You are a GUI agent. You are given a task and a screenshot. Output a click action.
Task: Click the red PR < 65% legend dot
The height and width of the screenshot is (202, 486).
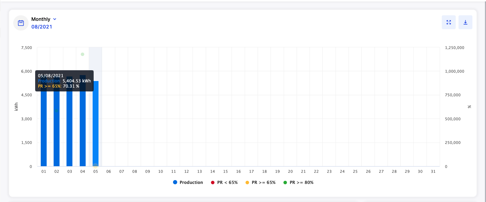tap(213, 183)
